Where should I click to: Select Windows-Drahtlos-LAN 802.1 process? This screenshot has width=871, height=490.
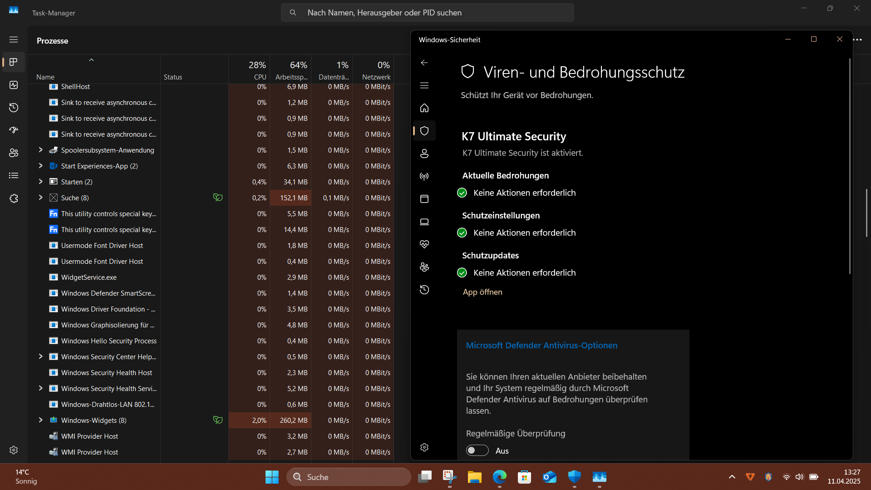(211, 404)
